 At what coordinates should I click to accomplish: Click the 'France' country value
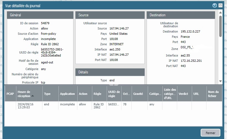pos(185,37)
